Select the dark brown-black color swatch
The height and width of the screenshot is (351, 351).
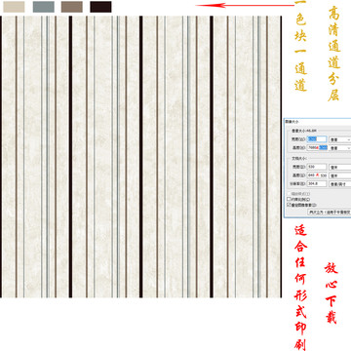[x=100, y=7]
